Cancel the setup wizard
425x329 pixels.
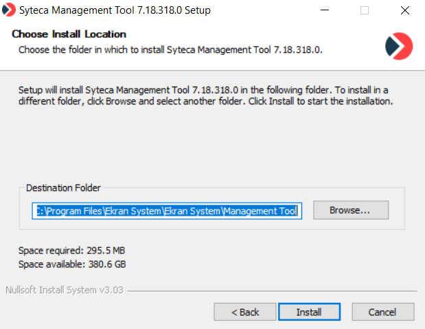(382, 312)
